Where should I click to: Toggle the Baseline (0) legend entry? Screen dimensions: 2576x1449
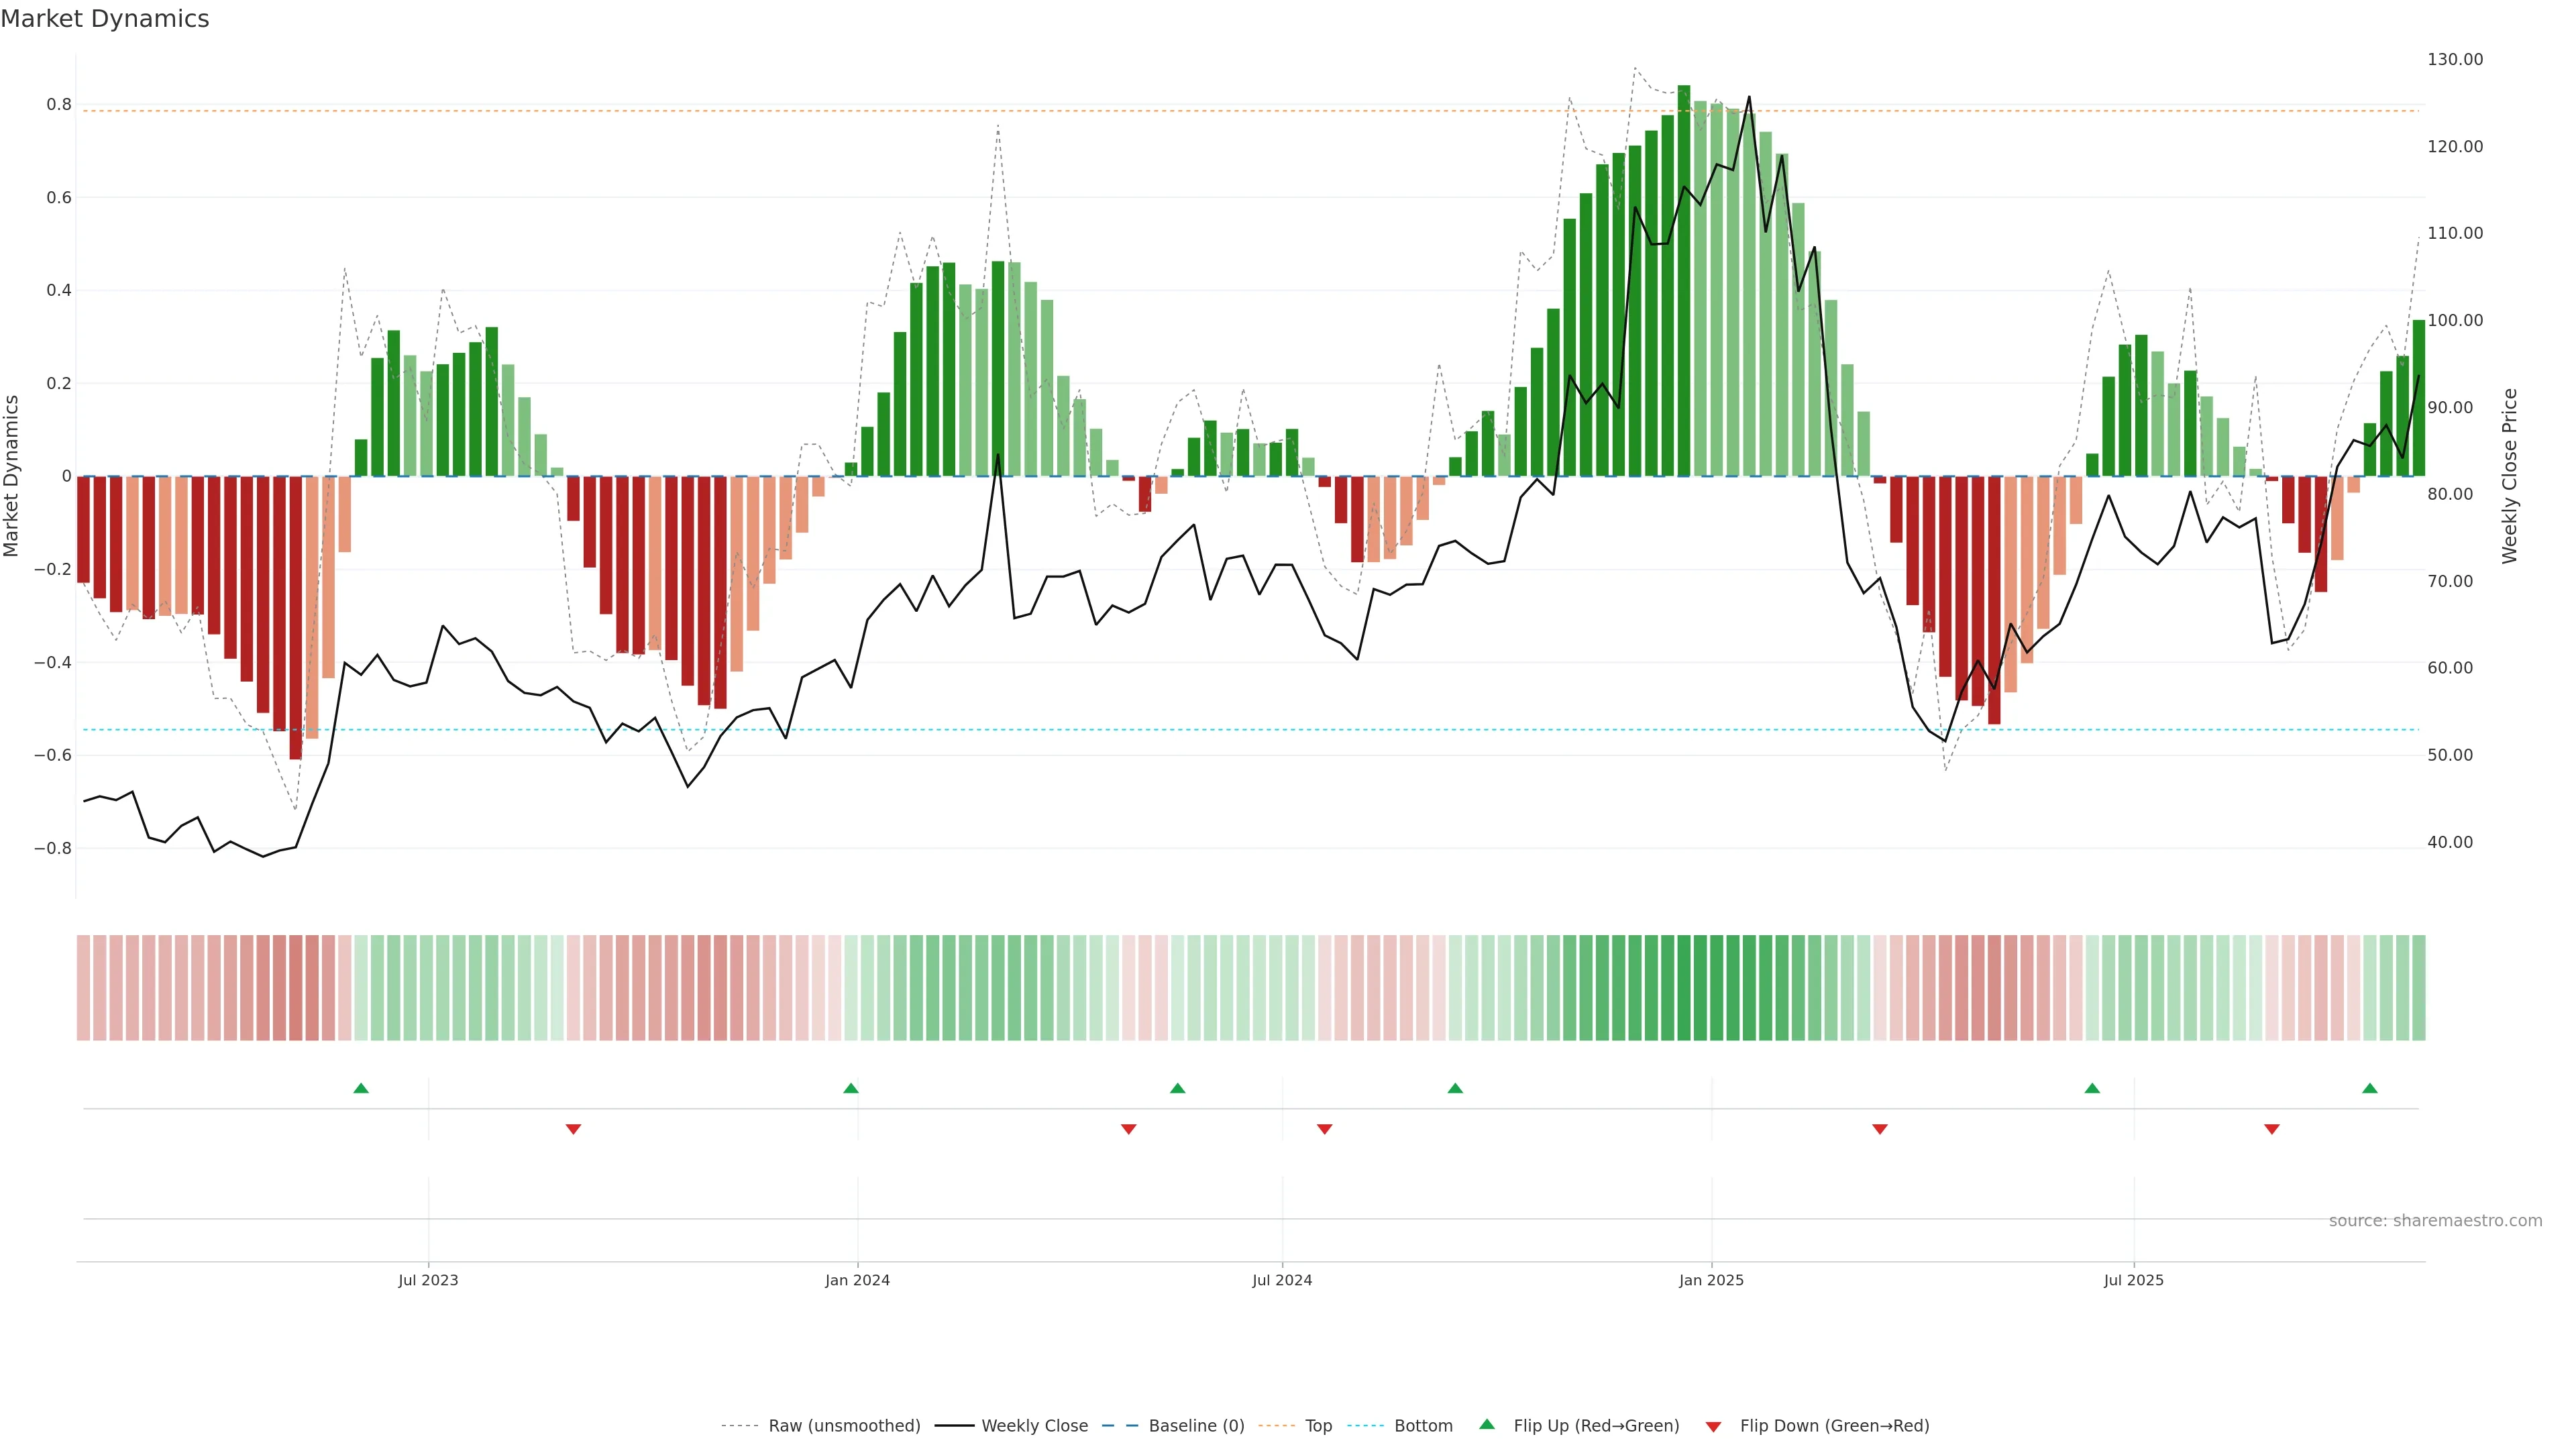pos(1196,1425)
